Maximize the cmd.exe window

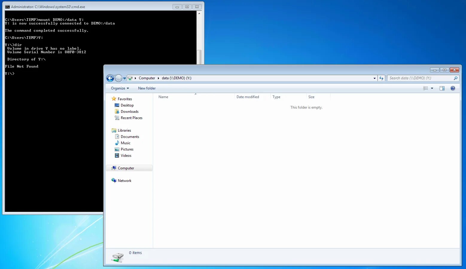point(187,7)
